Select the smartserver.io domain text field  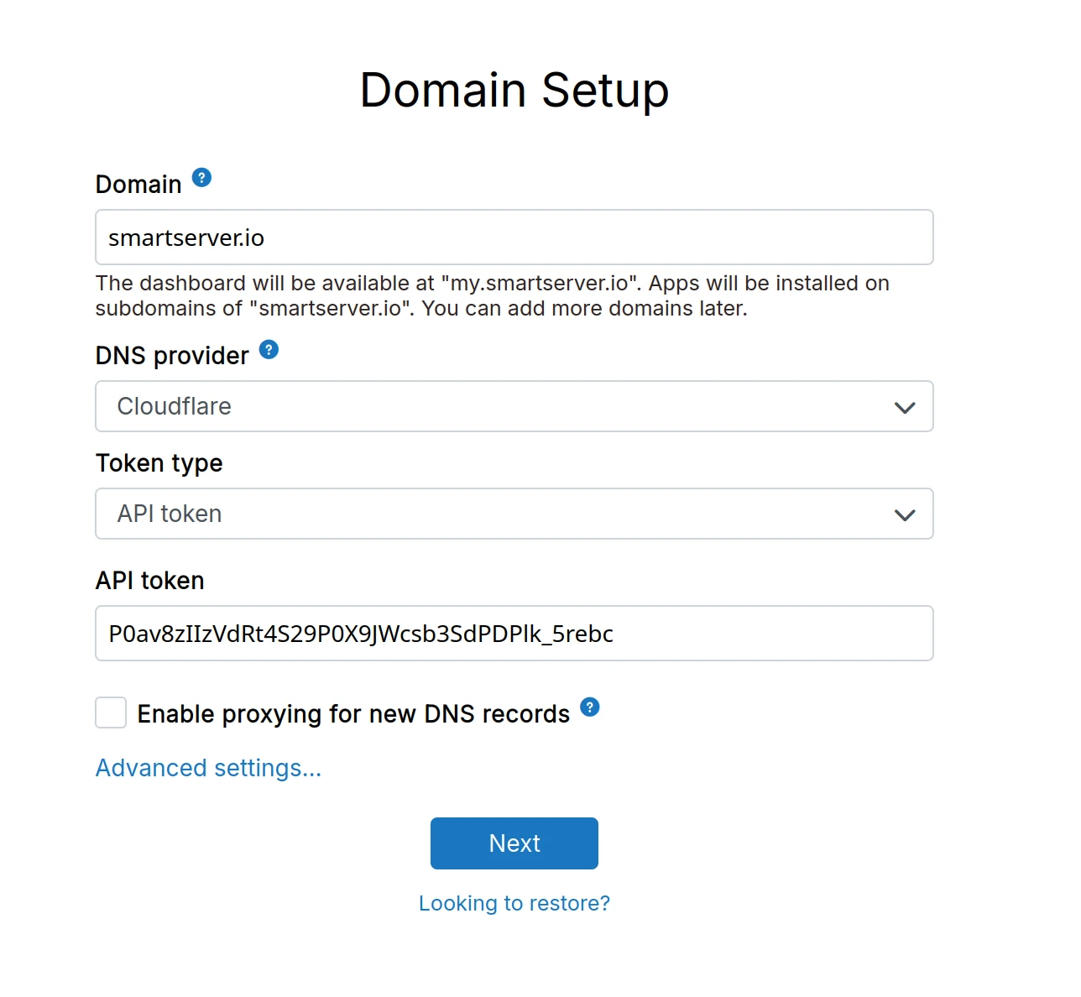[x=514, y=238]
